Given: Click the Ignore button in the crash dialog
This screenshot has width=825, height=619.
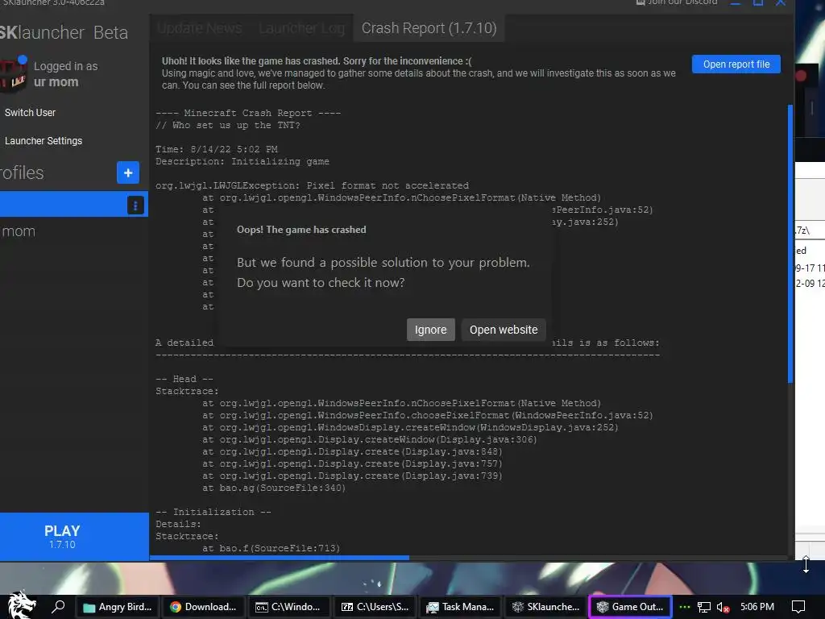Looking at the screenshot, I should coord(430,330).
